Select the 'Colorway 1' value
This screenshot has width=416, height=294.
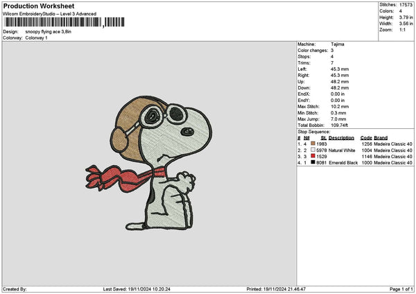(x=36, y=38)
